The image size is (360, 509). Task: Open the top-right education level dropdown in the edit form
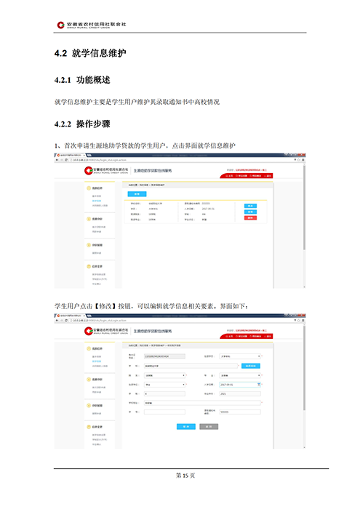[240, 356]
